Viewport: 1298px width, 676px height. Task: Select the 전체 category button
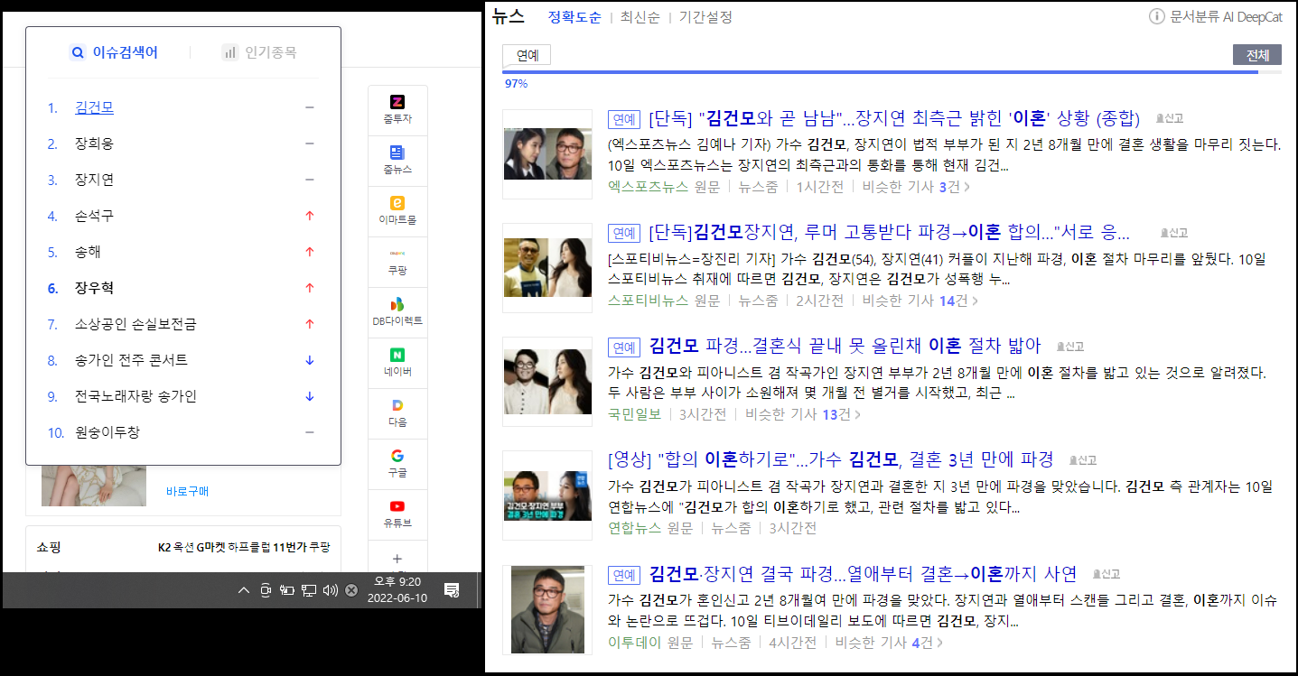tap(1257, 55)
